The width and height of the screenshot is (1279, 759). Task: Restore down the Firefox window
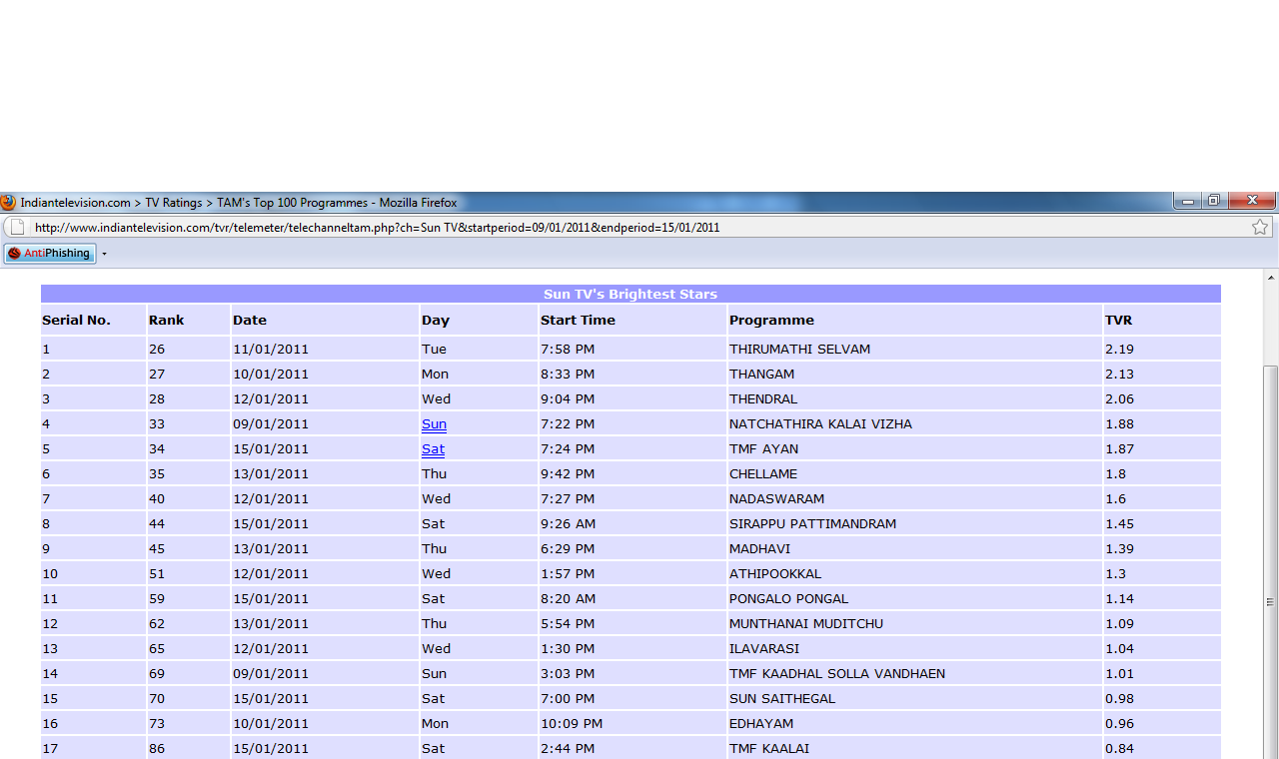(x=1214, y=201)
